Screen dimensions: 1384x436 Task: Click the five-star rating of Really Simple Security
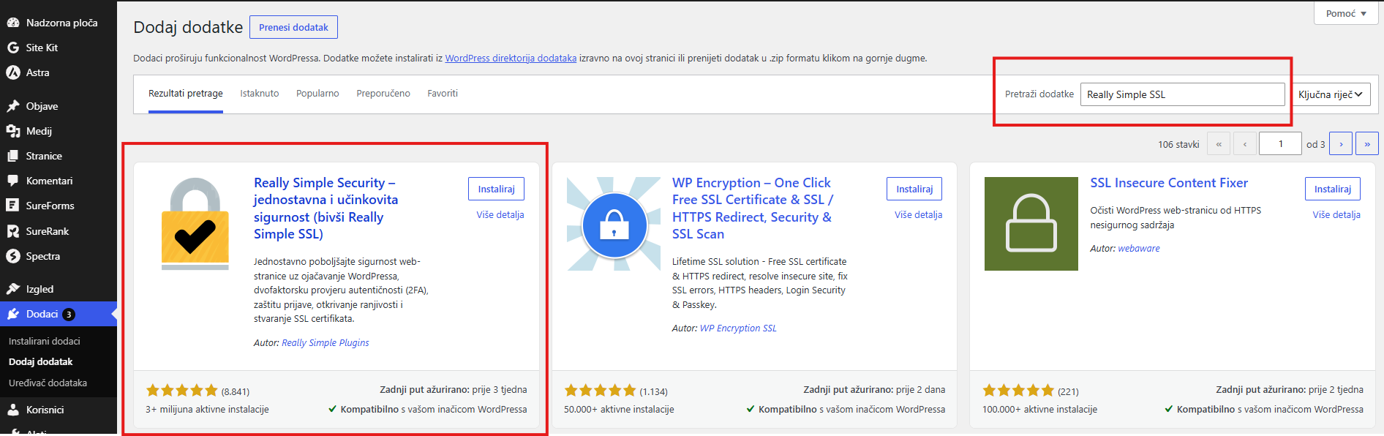click(x=182, y=391)
